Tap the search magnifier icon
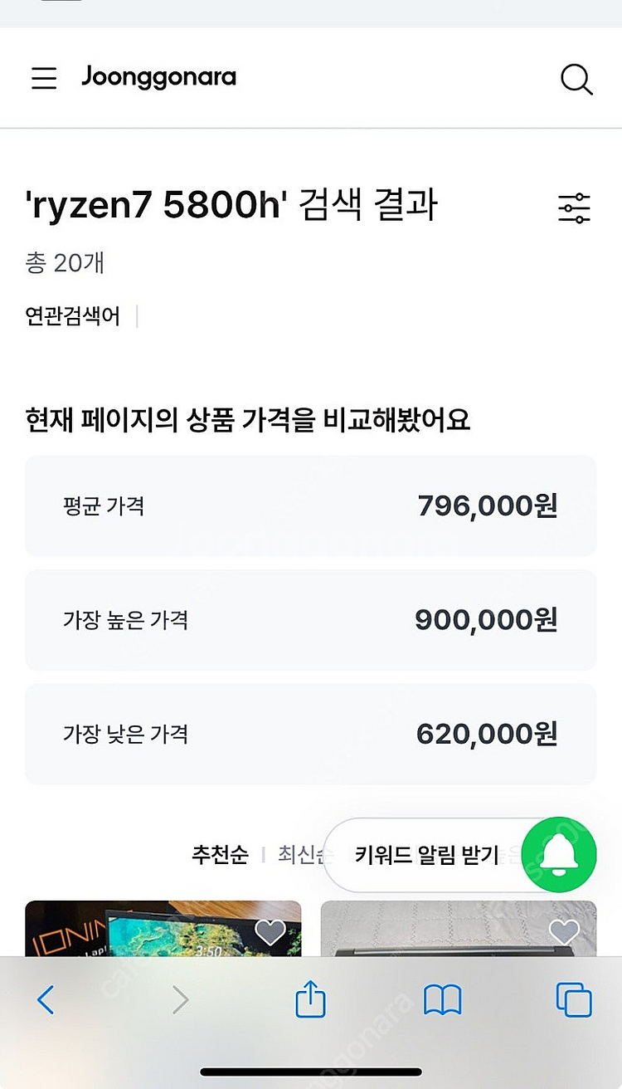This screenshot has height=1089, width=622. click(x=576, y=79)
